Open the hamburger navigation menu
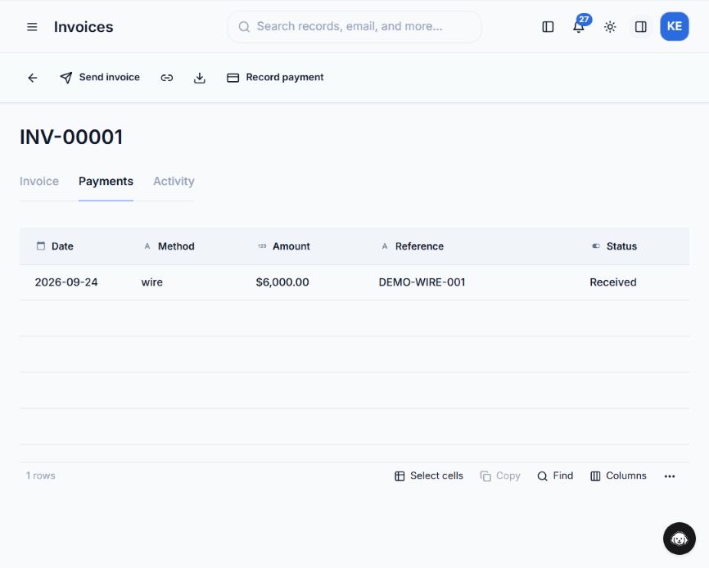This screenshot has height=568, width=709. [x=32, y=27]
